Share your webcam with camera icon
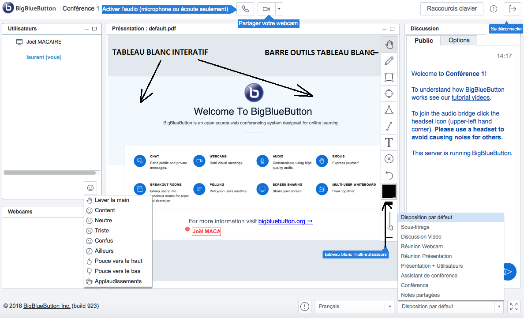Viewport: 524px width, 318px height. (266, 9)
